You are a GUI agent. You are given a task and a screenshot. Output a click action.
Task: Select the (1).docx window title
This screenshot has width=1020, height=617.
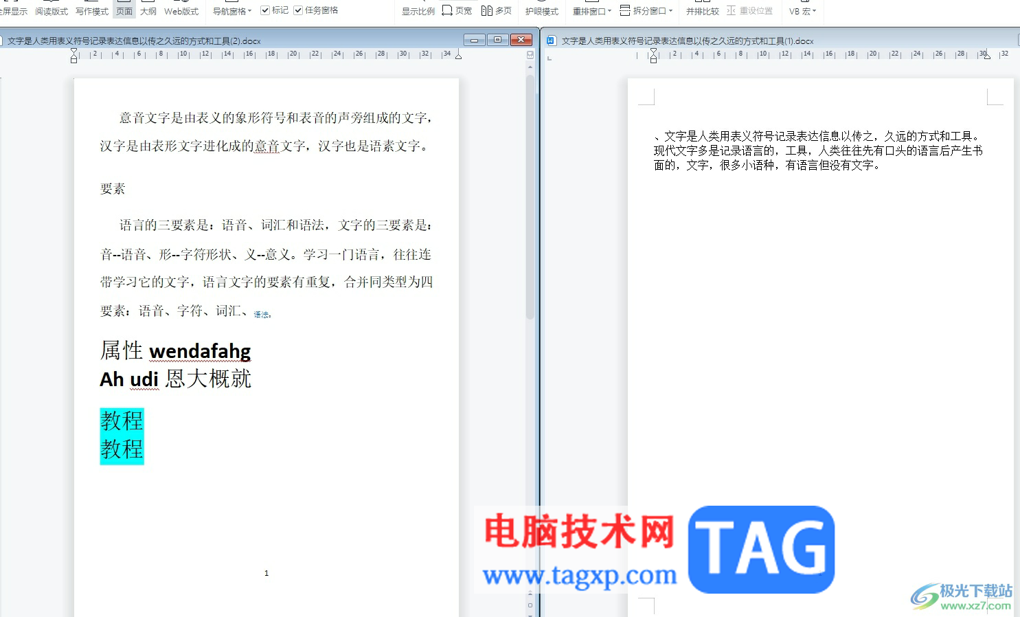coord(688,41)
